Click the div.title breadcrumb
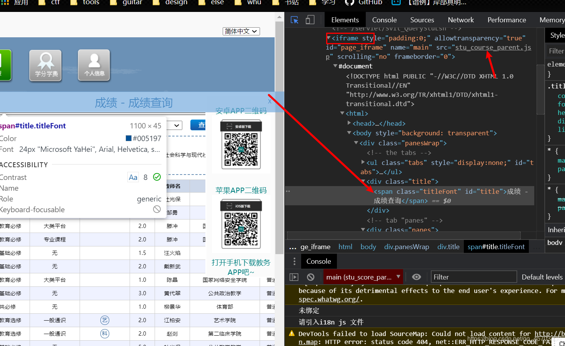 [x=448, y=247]
